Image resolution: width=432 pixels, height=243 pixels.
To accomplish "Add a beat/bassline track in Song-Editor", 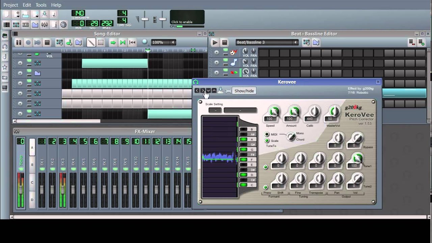I will [59, 43].
